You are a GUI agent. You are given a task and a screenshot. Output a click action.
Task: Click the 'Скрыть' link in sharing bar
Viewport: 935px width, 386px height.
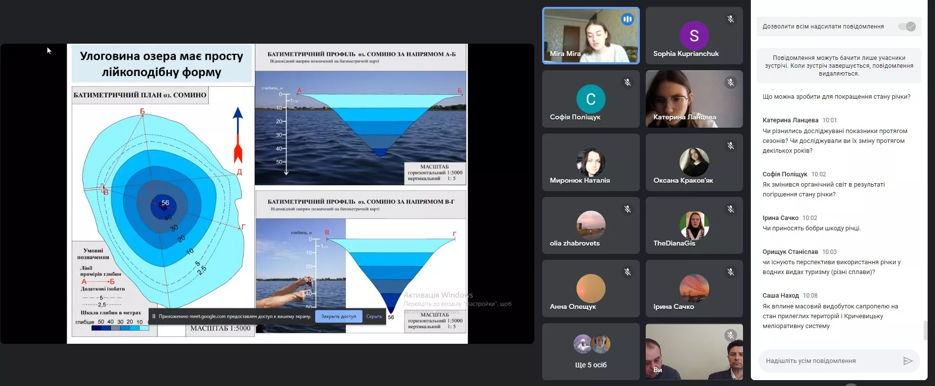[374, 316]
